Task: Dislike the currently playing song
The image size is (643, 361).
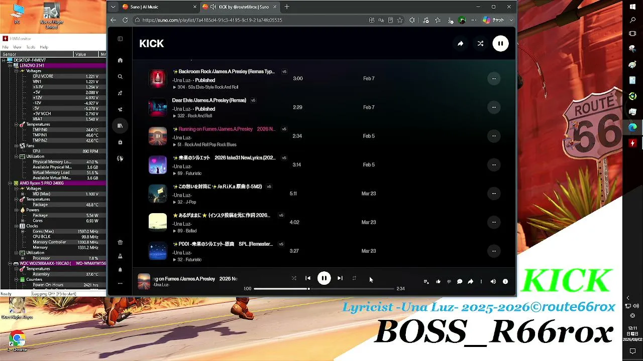Action: pos(449,282)
